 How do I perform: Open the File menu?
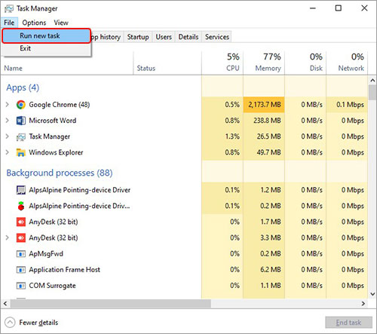(9, 23)
